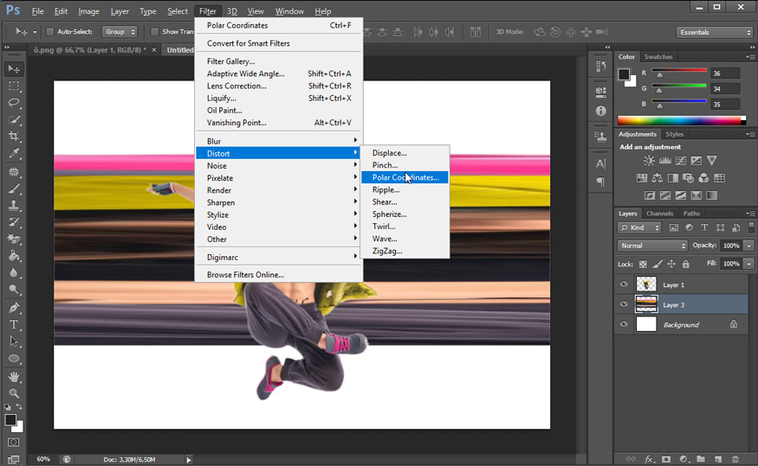Screen dimensions: 758x466
Task: Choose Polar Coordinates from Distort submenu
Action: click(405, 177)
